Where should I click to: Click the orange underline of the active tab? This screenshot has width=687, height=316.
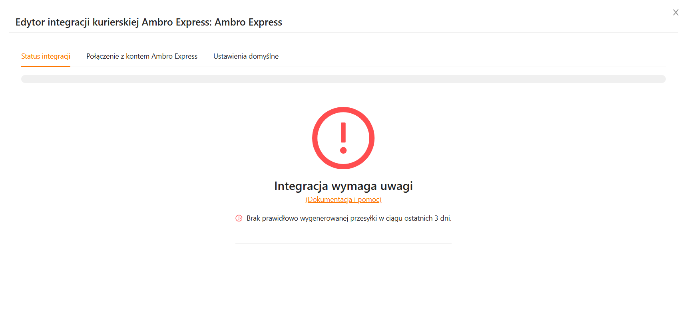point(46,66)
